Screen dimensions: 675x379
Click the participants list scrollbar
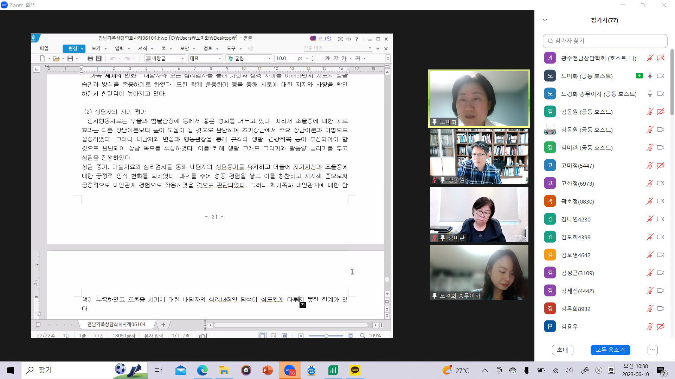click(672, 82)
